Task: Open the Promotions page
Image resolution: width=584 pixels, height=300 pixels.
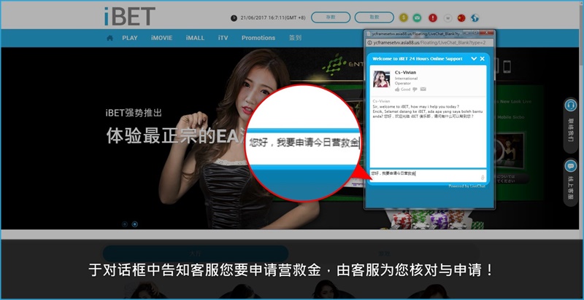Action: click(258, 38)
